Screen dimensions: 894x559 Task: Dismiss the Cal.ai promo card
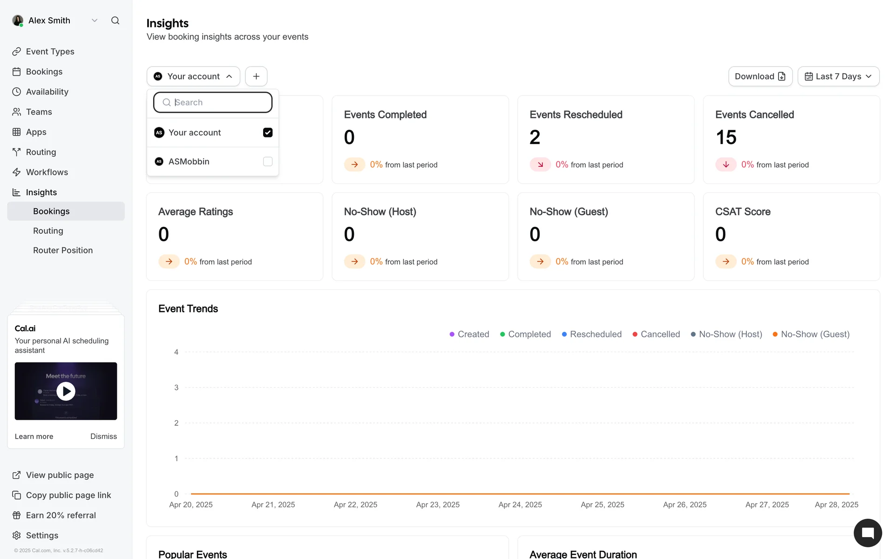point(103,436)
